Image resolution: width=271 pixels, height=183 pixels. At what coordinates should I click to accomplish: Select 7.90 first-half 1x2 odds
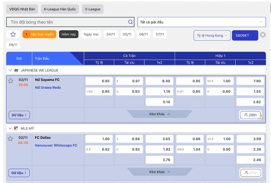click(x=250, y=81)
